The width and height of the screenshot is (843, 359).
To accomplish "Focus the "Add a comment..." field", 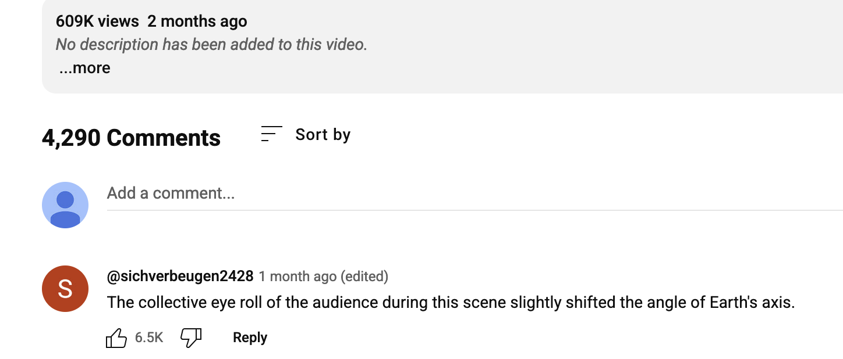I will tap(171, 193).
